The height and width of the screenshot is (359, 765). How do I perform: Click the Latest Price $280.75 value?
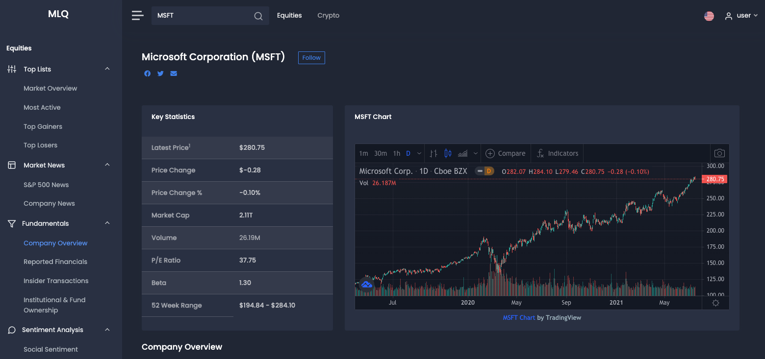pyautogui.click(x=252, y=147)
